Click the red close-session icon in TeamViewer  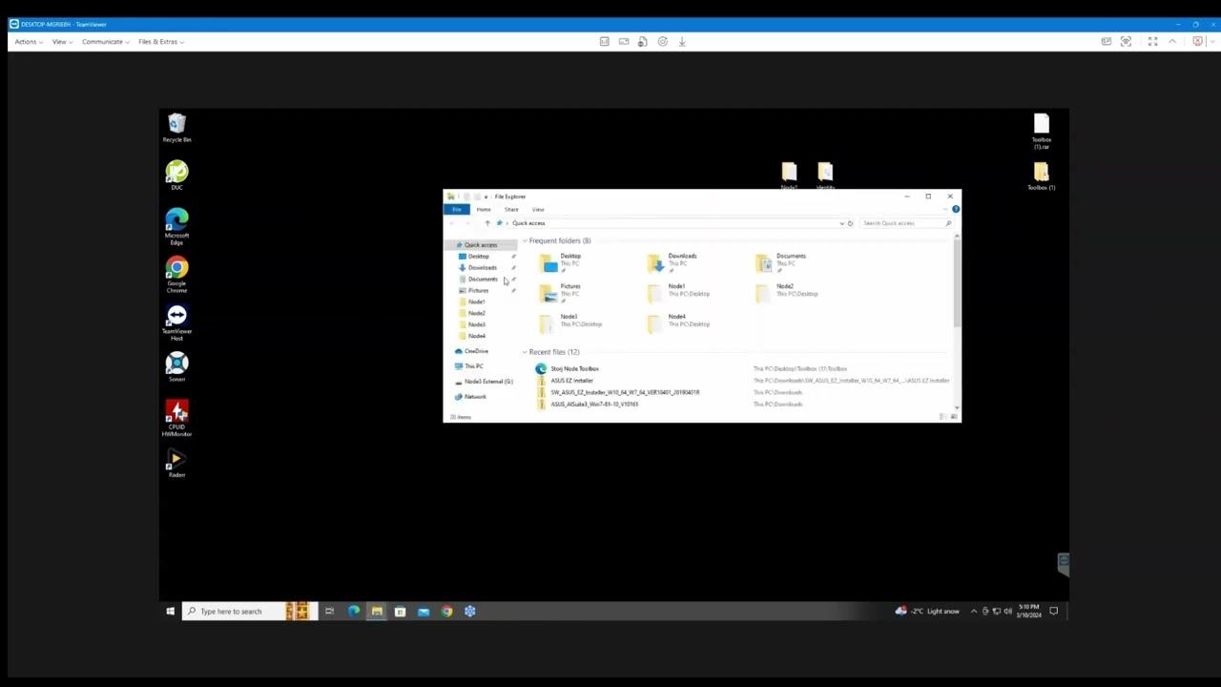1197,42
